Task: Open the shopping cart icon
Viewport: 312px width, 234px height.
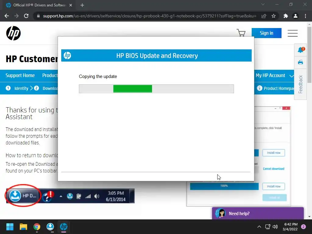Action: (x=241, y=33)
